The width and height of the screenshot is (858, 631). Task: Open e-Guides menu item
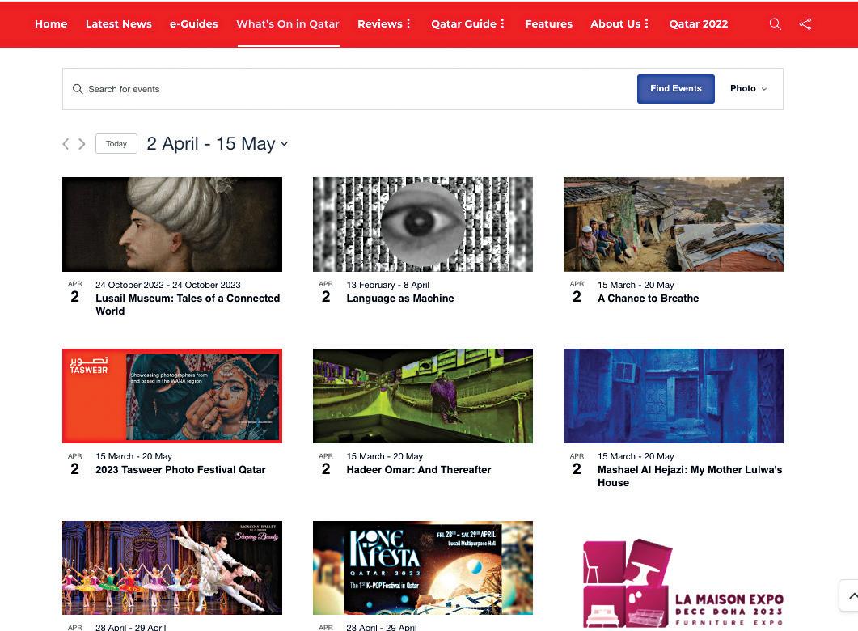click(194, 24)
